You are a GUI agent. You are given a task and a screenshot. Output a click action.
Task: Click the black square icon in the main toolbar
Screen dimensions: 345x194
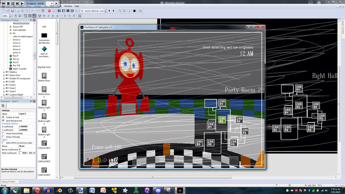tap(135, 11)
